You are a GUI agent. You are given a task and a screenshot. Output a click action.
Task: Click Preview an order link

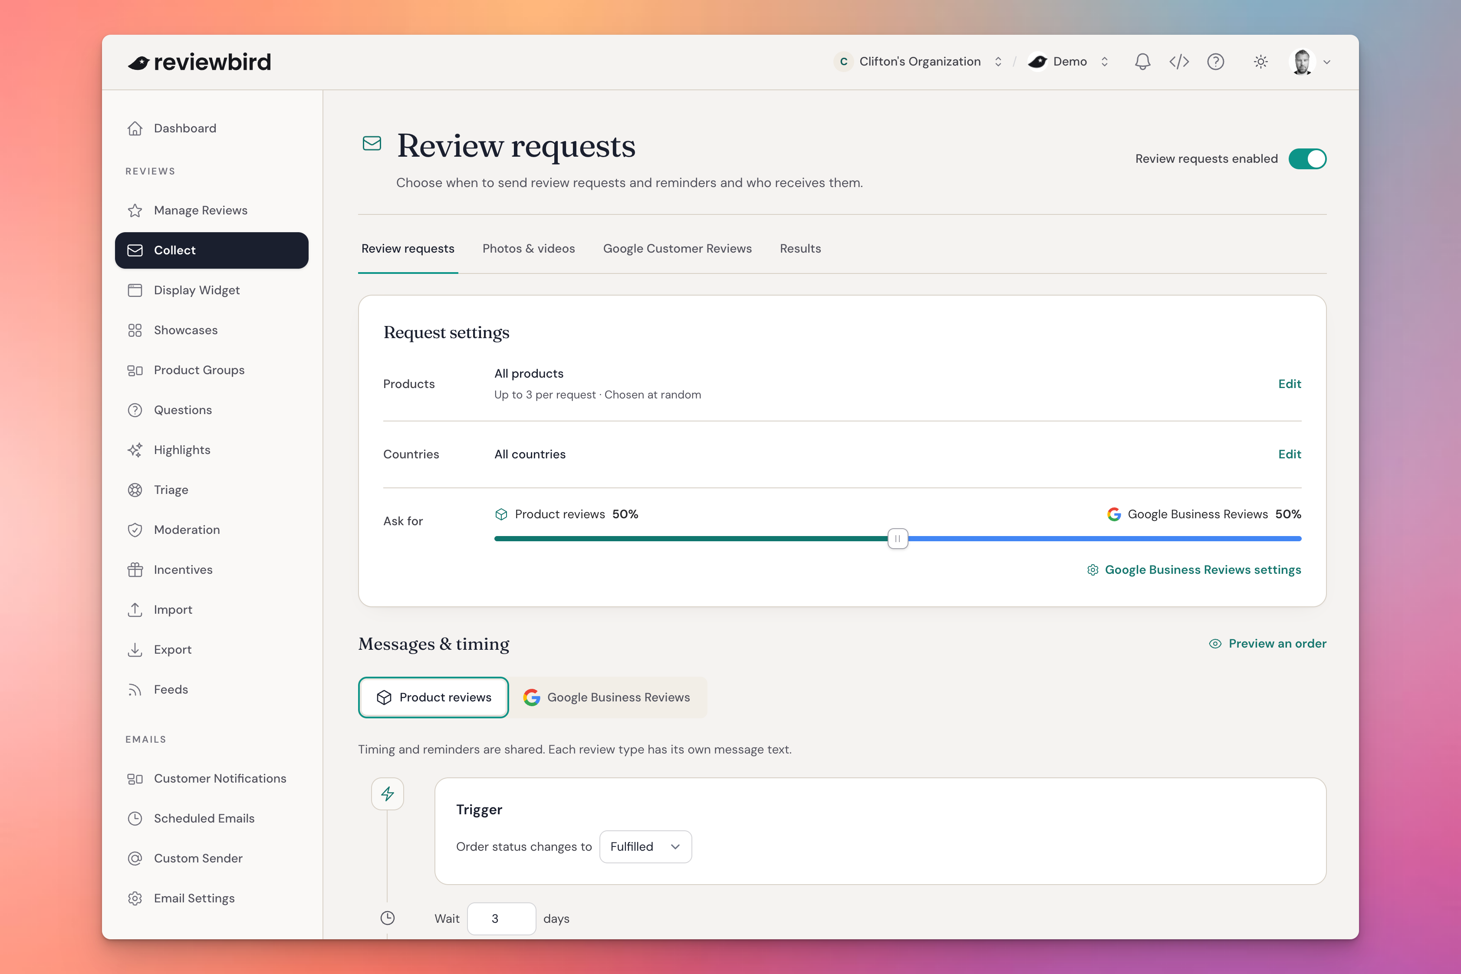(x=1268, y=644)
